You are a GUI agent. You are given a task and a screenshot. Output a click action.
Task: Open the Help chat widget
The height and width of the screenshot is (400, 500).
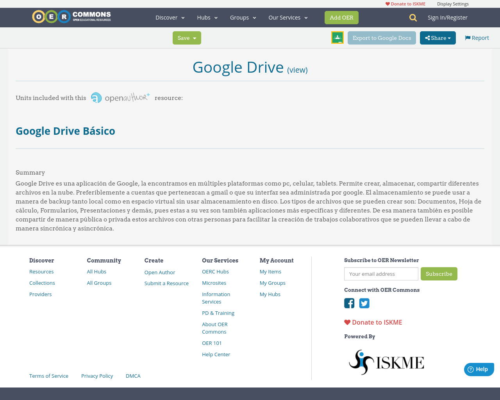point(479,369)
